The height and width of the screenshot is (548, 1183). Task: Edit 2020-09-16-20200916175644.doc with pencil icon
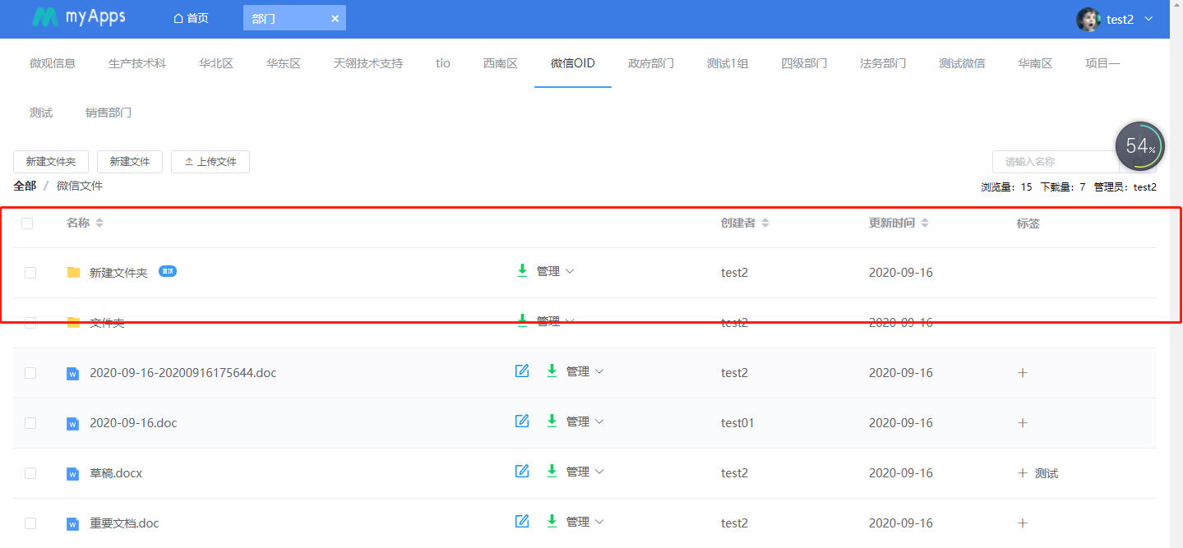coord(522,371)
